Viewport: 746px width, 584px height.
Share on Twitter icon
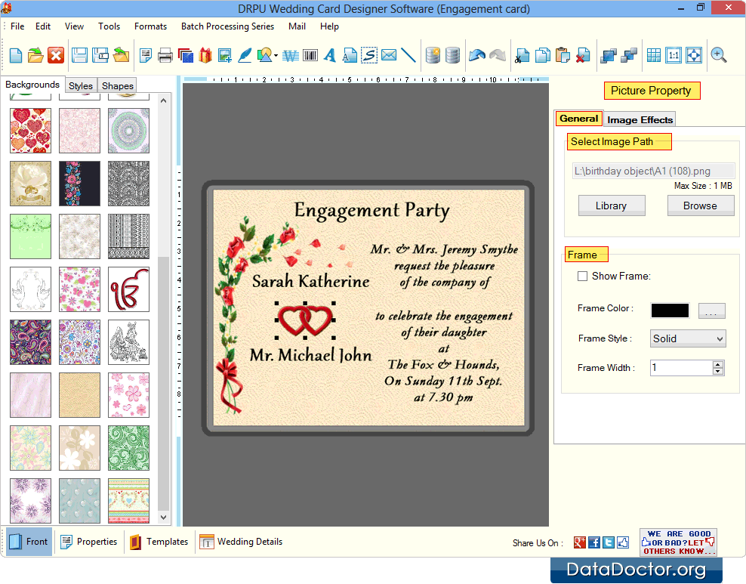tap(608, 542)
